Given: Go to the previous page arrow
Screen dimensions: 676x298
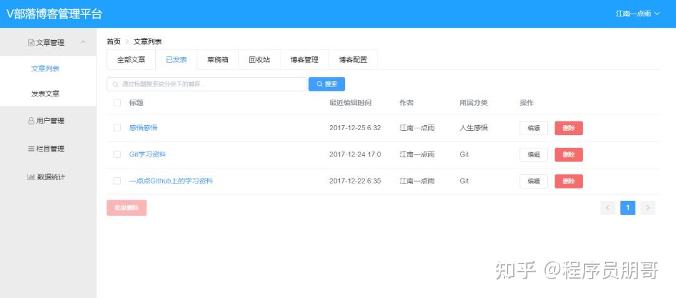Looking at the screenshot, I should 607,208.
